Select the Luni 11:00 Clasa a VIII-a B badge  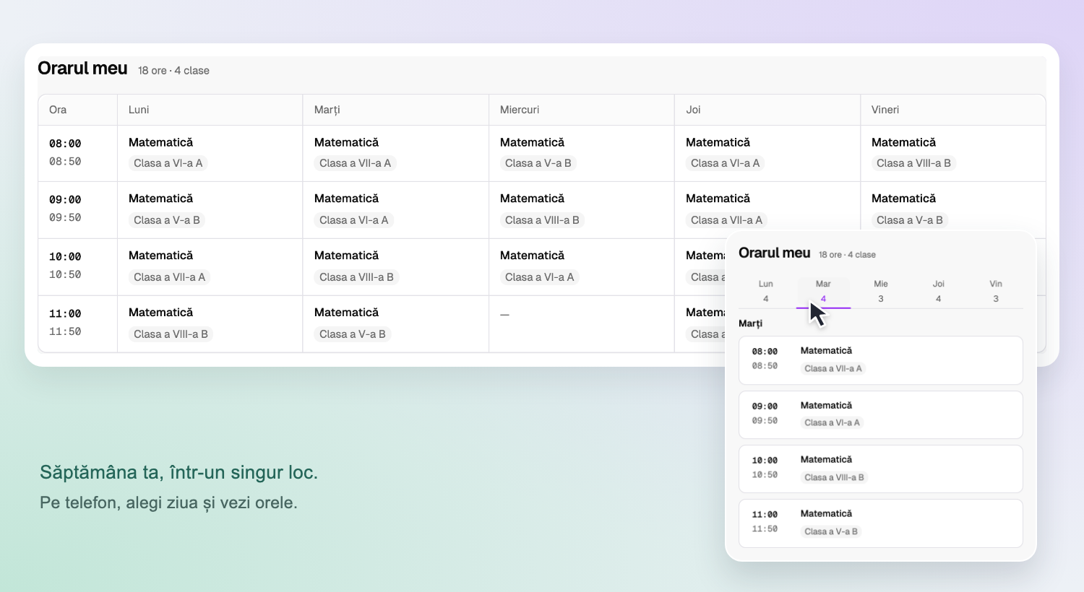click(171, 334)
